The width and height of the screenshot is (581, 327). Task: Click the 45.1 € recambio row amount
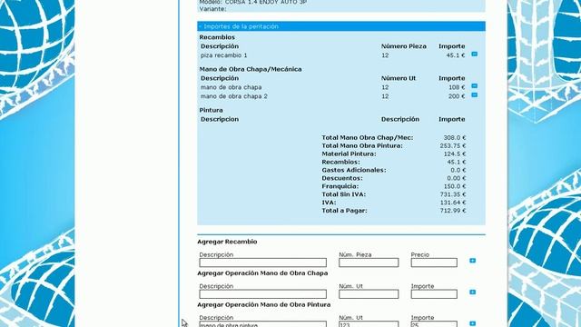(x=456, y=55)
